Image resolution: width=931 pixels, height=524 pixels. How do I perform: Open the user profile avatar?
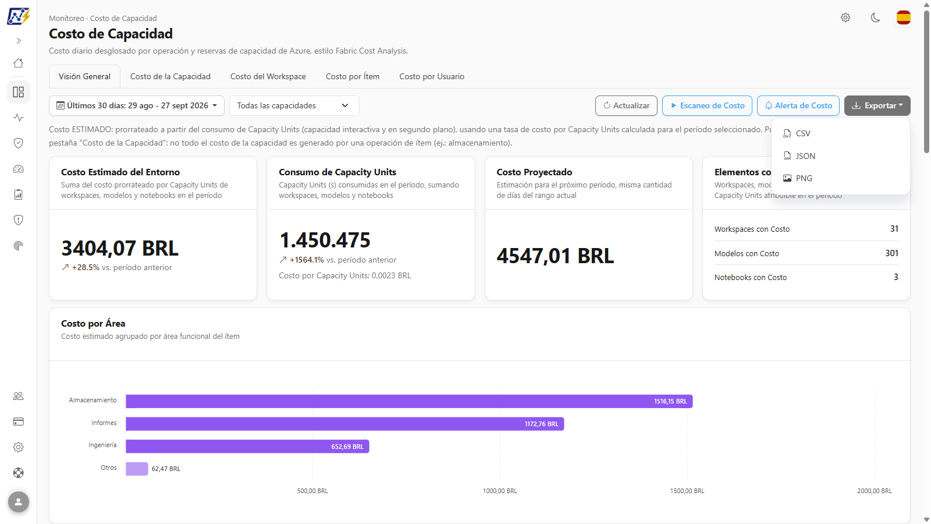[19, 502]
